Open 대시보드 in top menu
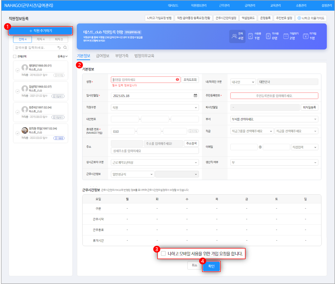 [x=173, y=6]
